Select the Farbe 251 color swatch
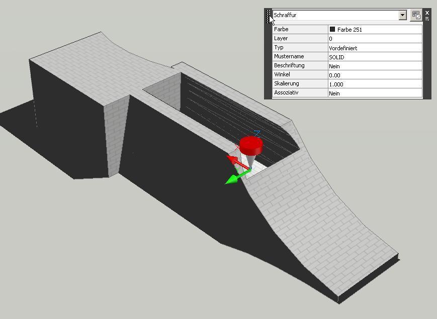This screenshot has width=437, height=319. [332, 30]
